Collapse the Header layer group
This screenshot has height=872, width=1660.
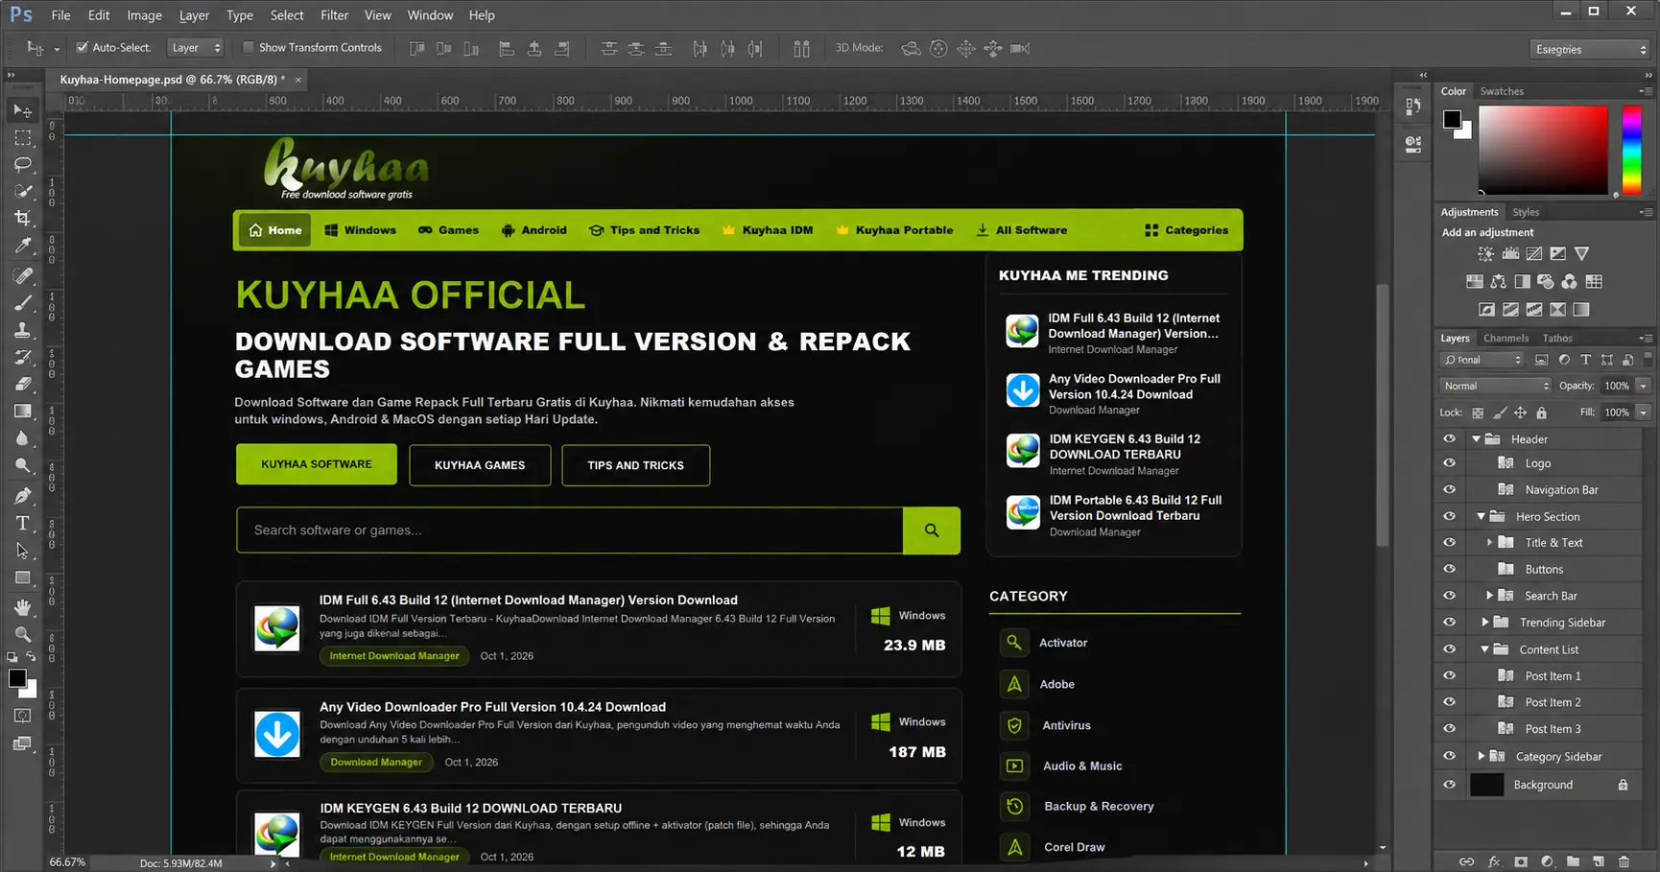(1477, 439)
